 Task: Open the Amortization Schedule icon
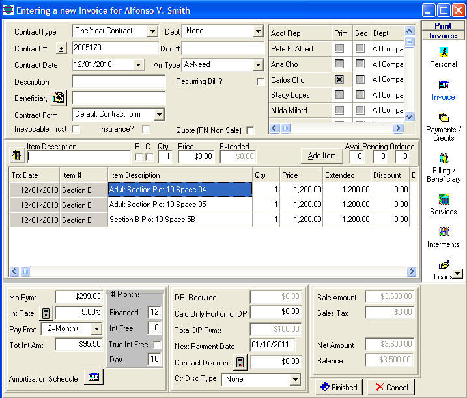(94, 378)
